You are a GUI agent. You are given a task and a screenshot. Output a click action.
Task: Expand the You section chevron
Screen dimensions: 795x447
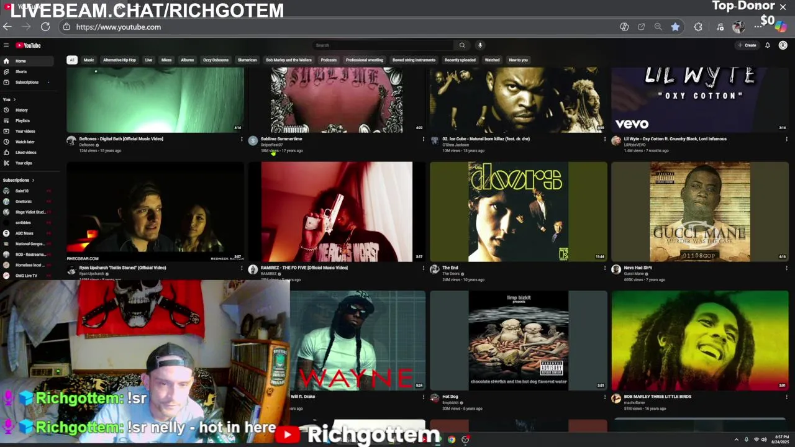pyautogui.click(x=14, y=99)
